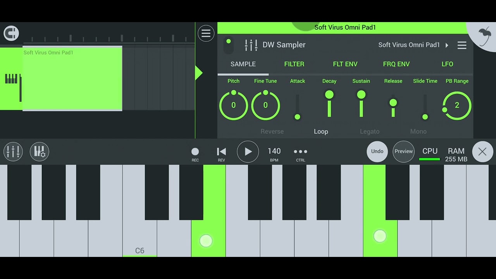This screenshot has width=496, height=279.
Task: Enable the Reverse option
Action: 272,131
